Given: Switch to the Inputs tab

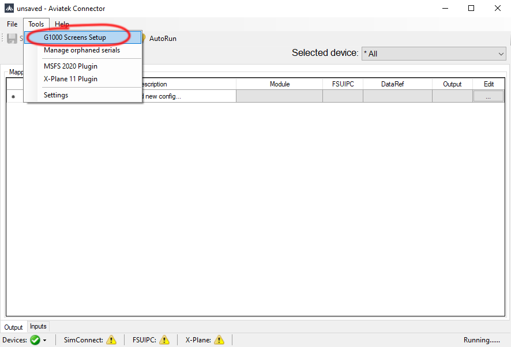Looking at the screenshot, I should [x=39, y=326].
